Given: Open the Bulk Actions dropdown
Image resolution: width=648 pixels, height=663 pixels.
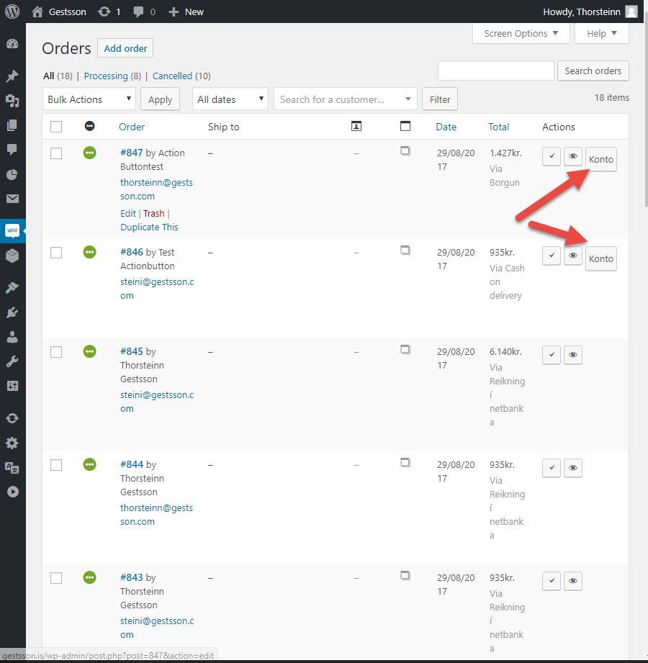Looking at the screenshot, I should tap(89, 99).
